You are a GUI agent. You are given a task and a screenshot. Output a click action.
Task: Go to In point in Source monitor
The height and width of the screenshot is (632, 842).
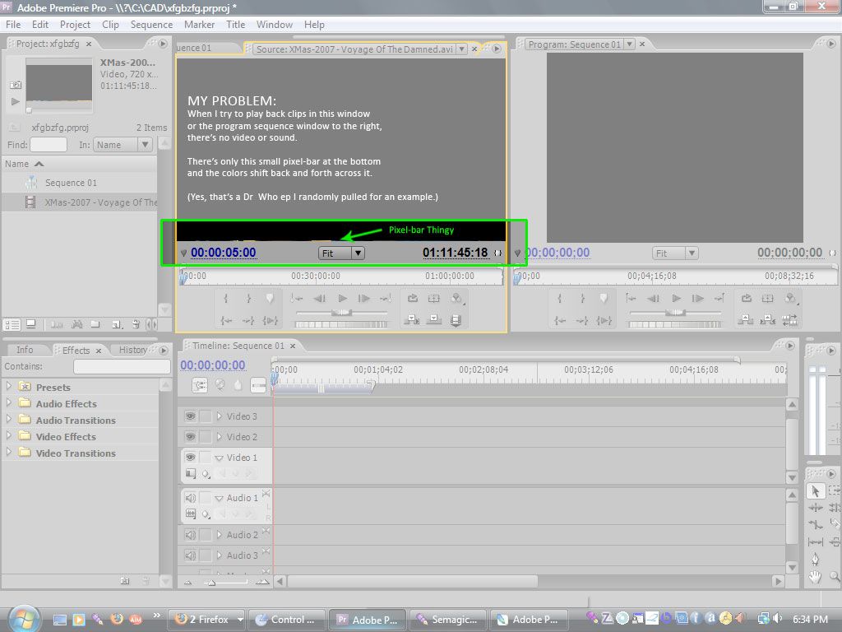click(x=226, y=320)
